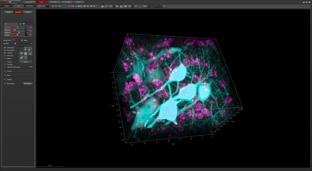The height and width of the screenshot is (171, 312).
Task: Open cyan channel dropdown in toolbar
Action: [x=81, y=6]
